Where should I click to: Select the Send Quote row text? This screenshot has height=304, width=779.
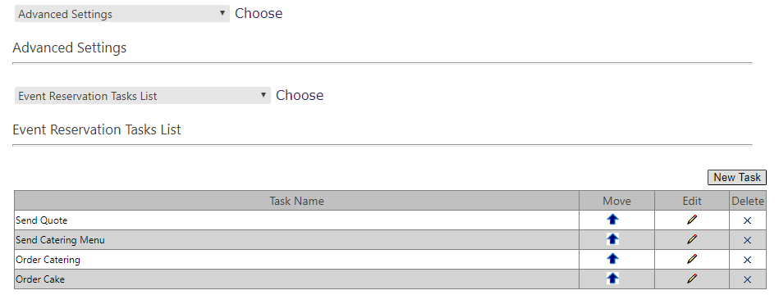tap(42, 220)
